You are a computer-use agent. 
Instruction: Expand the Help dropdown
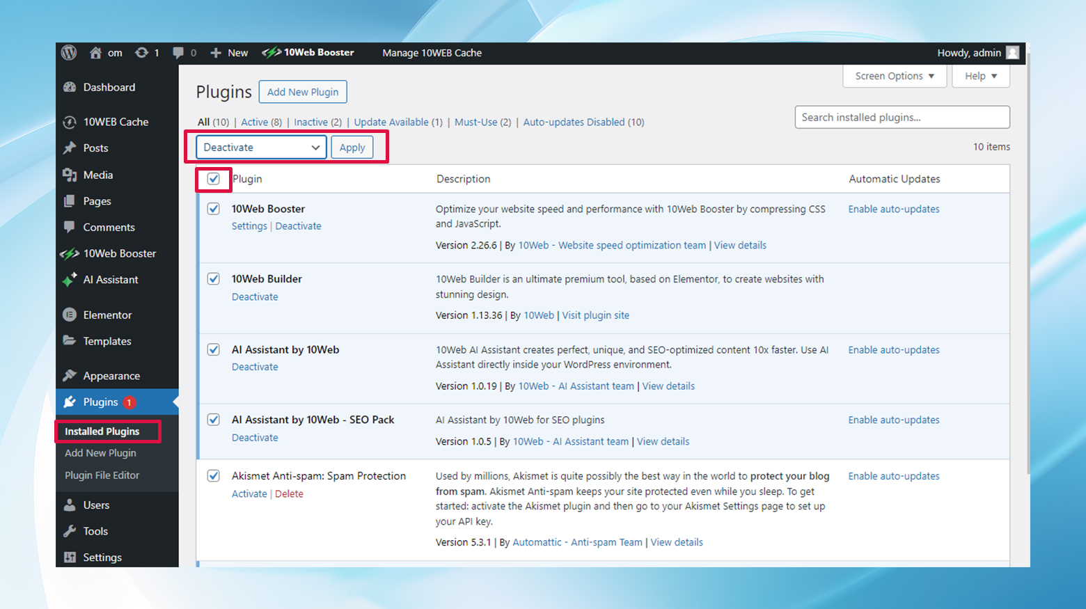tap(980, 76)
